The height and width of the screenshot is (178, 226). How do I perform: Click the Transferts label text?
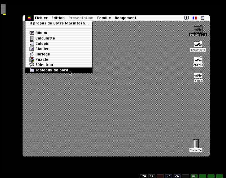(198, 50)
